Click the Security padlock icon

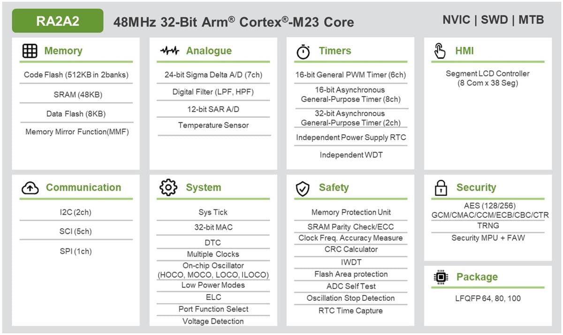[441, 188]
